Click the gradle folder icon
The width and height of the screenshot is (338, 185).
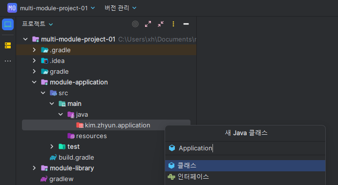[x=44, y=71]
